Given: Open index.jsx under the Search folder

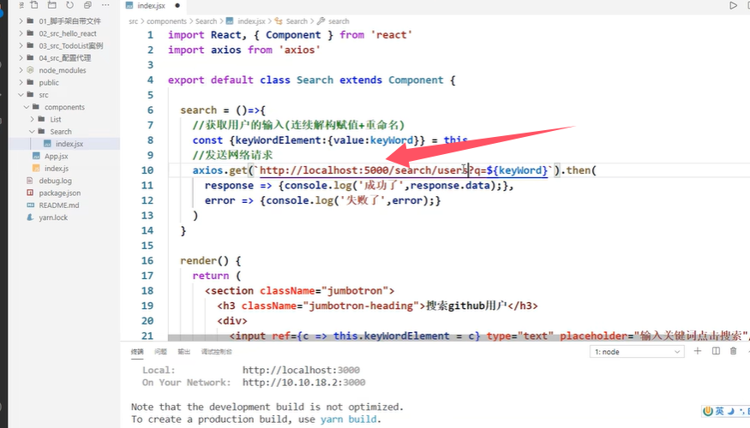Looking at the screenshot, I should (x=69, y=144).
